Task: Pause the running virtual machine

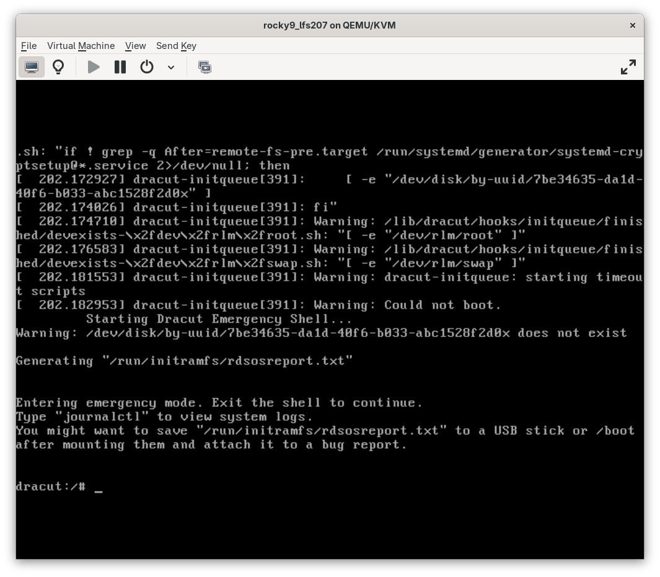Action: click(120, 67)
